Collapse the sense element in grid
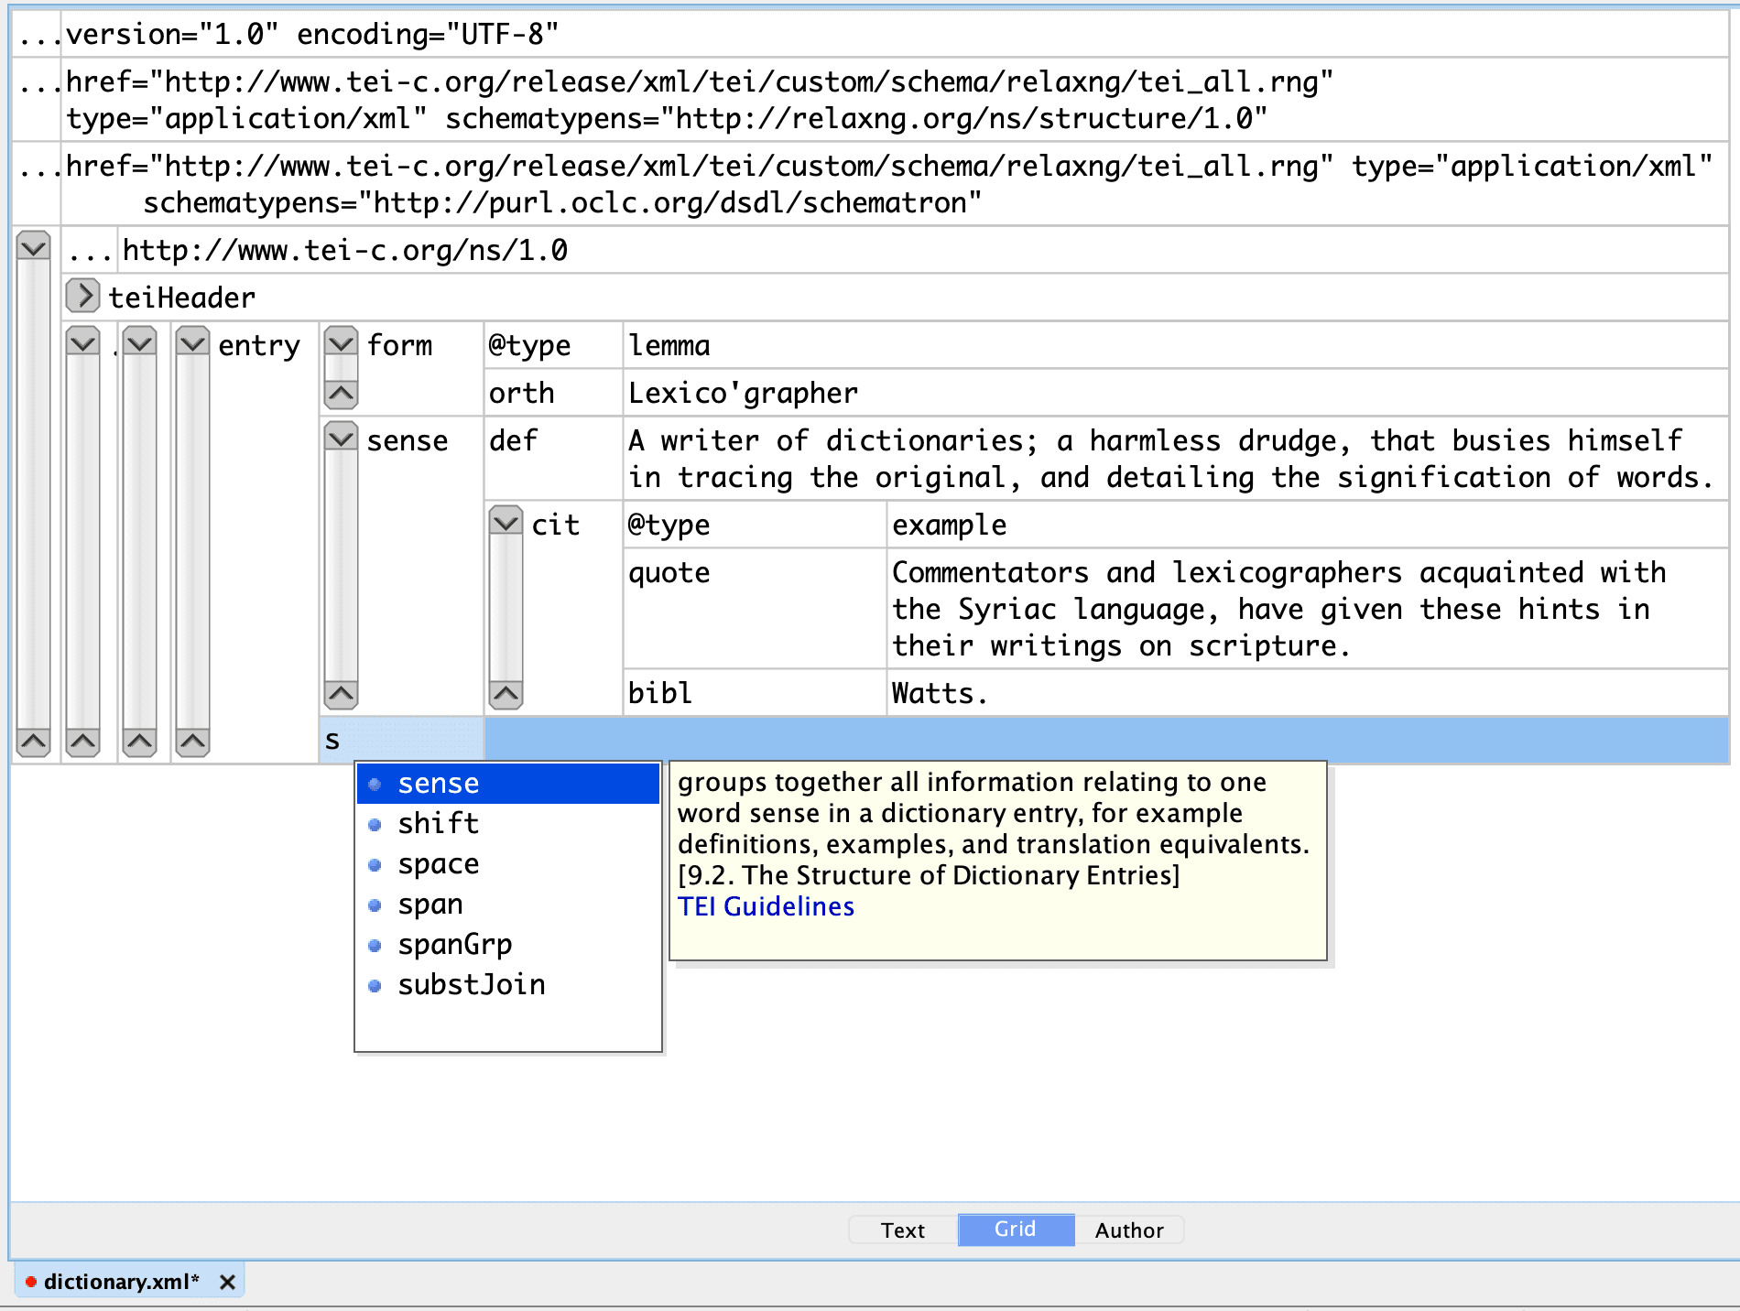 (x=342, y=439)
